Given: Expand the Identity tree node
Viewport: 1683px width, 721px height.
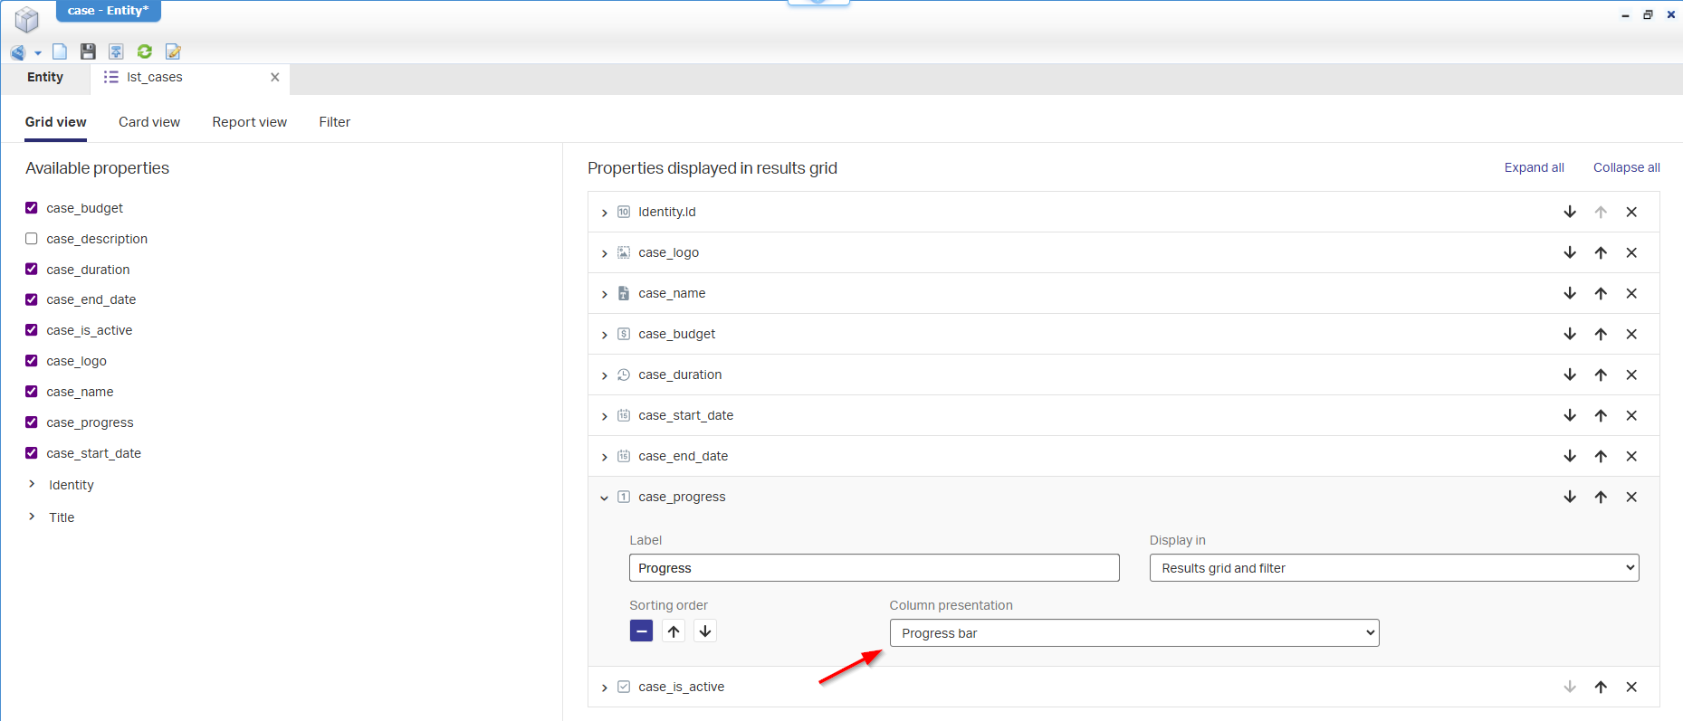Looking at the screenshot, I should click(x=32, y=485).
